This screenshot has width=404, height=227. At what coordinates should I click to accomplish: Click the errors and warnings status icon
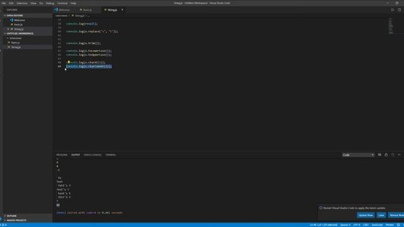(x=4, y=225)
